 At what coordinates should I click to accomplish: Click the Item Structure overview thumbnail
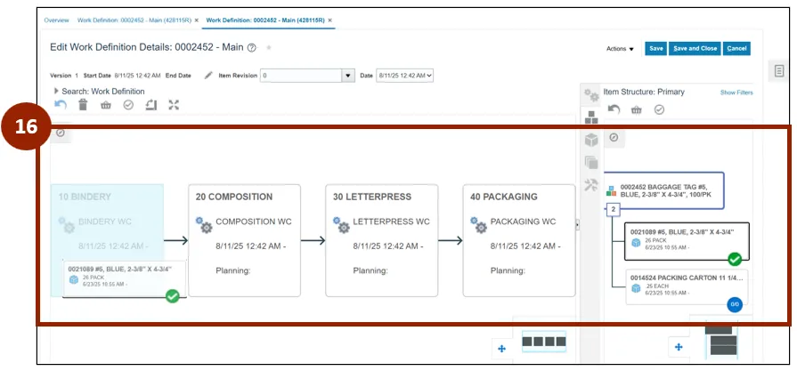coord(720,340)
